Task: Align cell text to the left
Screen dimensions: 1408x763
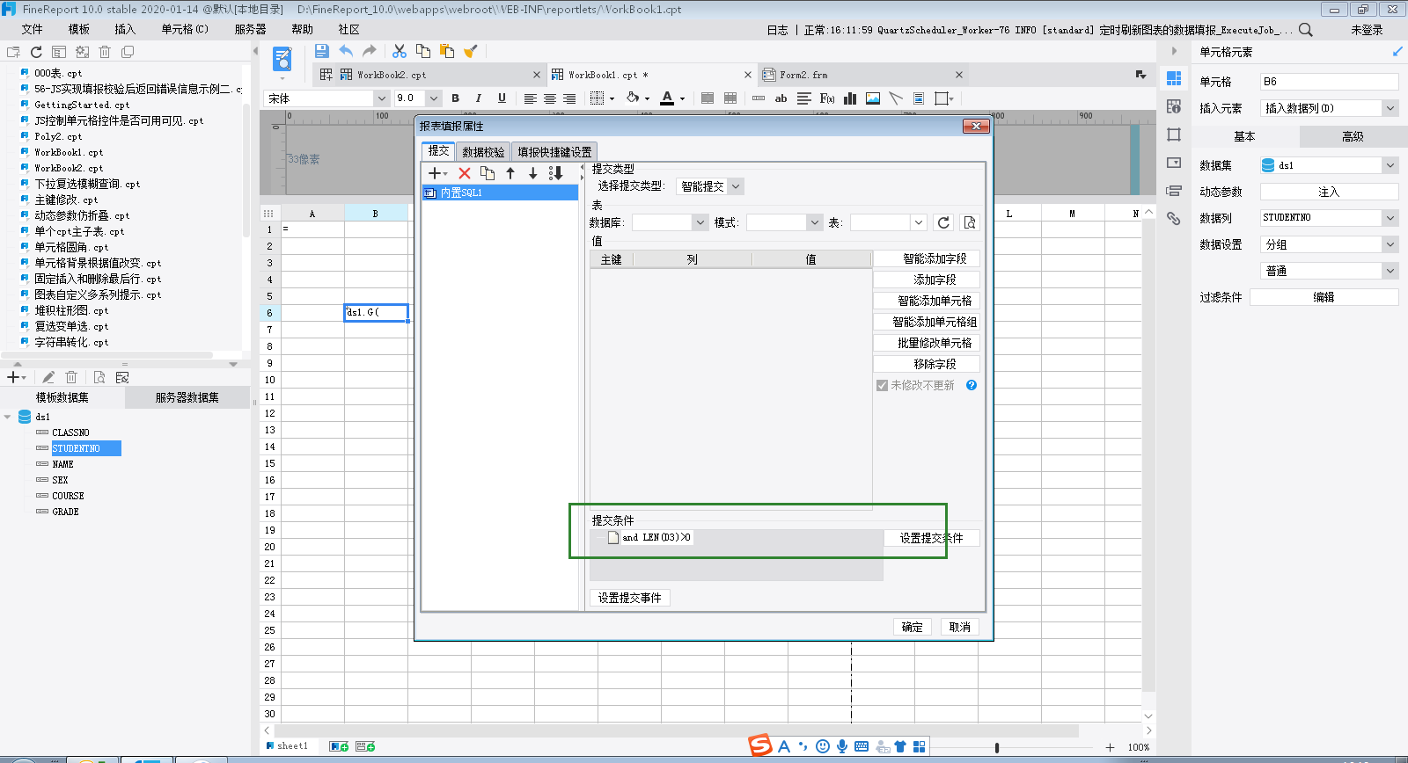Action: click(530, 98)
